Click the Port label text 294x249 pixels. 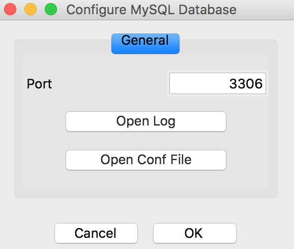coord(39,84)
